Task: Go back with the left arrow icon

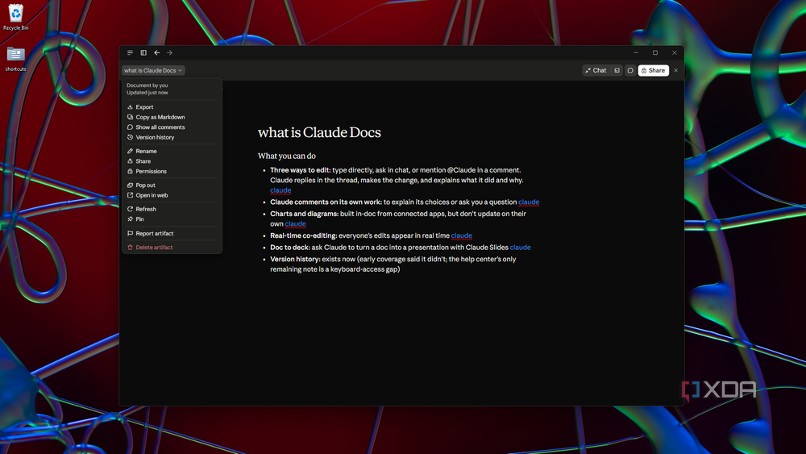Action: (157, 53)
